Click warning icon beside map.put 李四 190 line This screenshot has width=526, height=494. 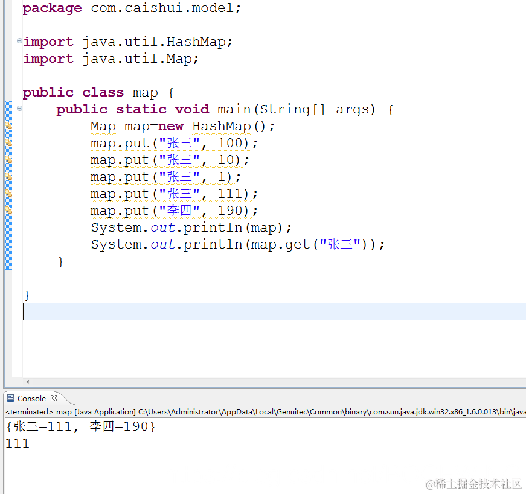(8, 211)
